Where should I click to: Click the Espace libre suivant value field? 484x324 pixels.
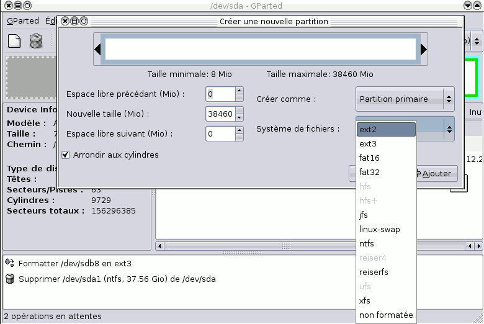220,133
